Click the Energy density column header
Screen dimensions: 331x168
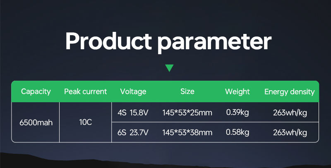(290, 91)
